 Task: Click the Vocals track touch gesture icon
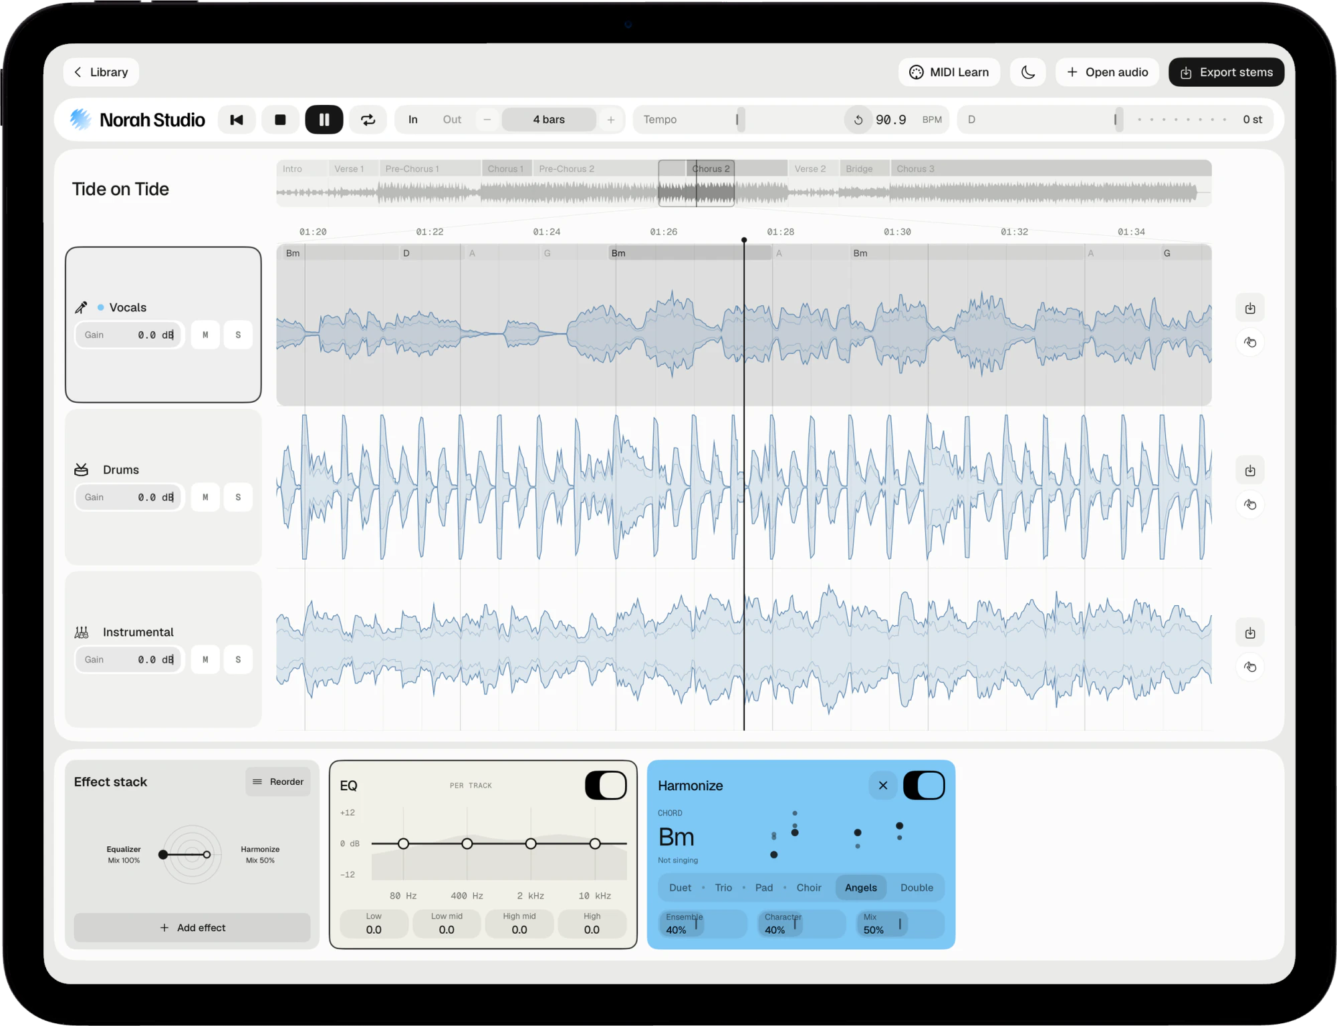pos(1250,343)
